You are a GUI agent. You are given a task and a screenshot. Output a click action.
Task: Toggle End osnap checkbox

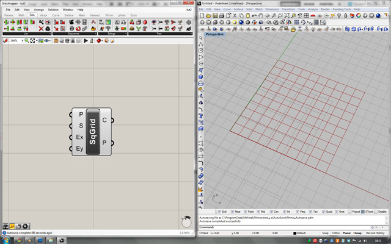(219, 212)
